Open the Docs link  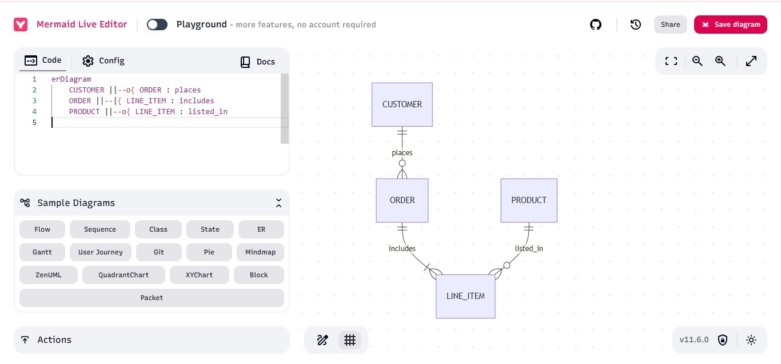[x=257, y=62]
